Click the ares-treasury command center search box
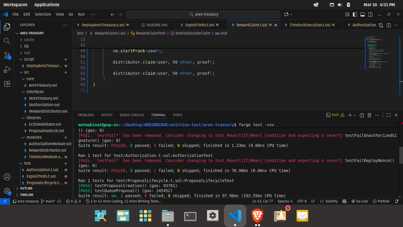Screen dimensions: 403x227 tap(203, 14)
